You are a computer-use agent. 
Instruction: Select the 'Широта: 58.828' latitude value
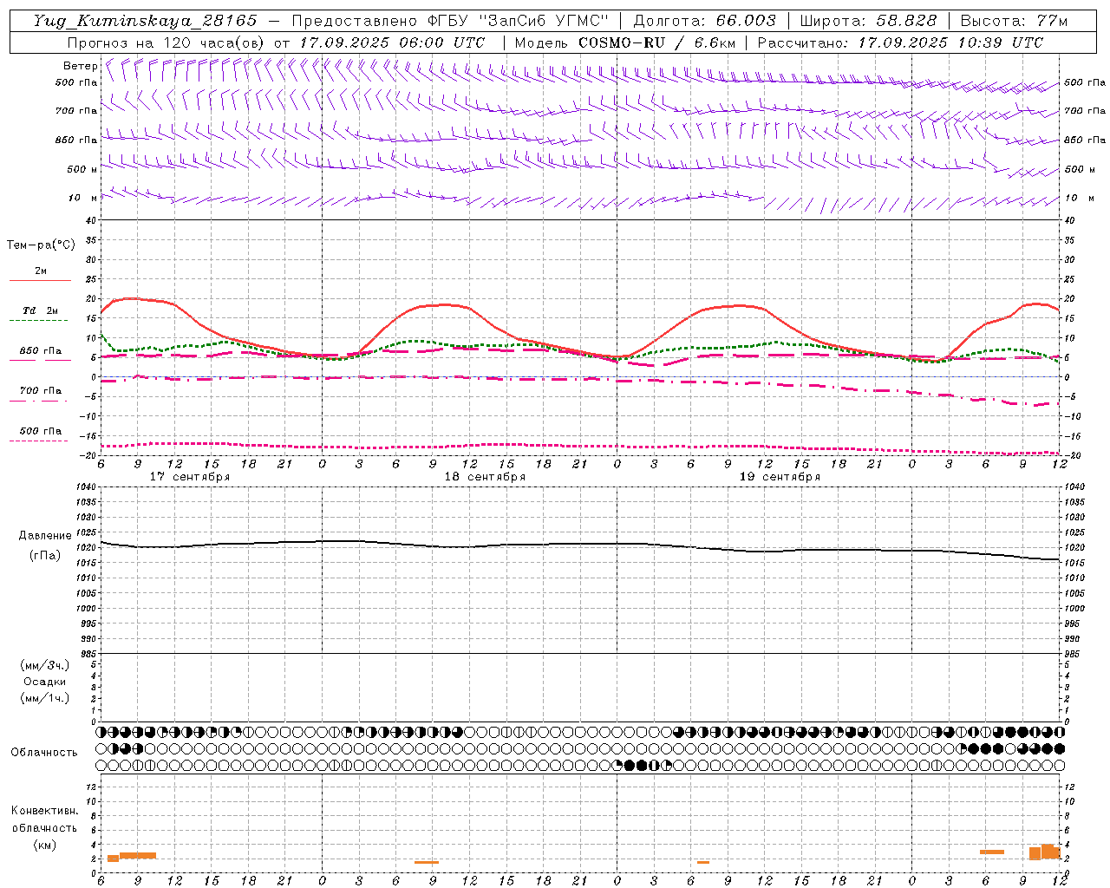click(868, 21)
